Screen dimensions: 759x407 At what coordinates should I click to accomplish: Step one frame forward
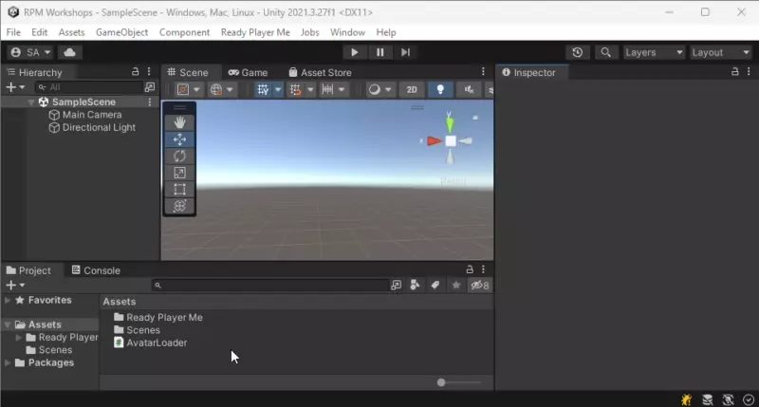406,52
